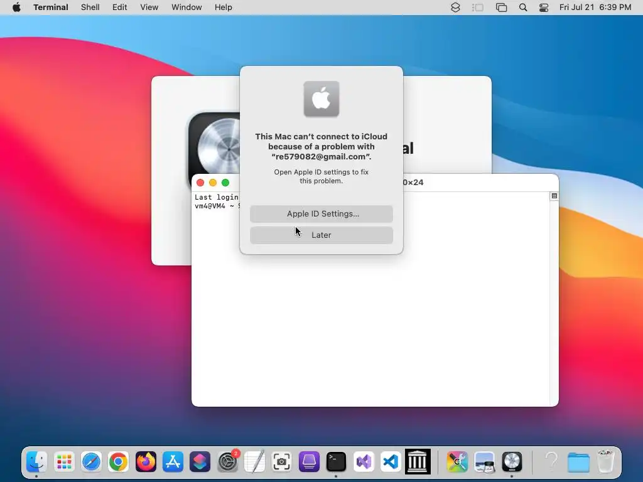
Task: Open Visual Studio from the Dock
Action: point(364,462)
